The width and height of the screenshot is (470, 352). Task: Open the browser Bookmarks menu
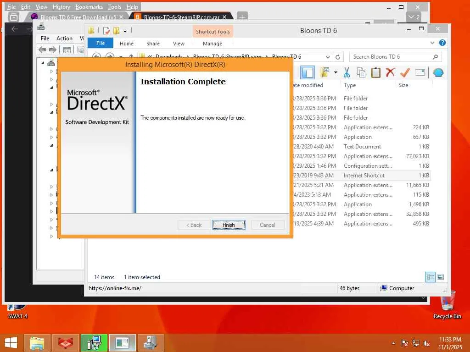coord(89,6)
